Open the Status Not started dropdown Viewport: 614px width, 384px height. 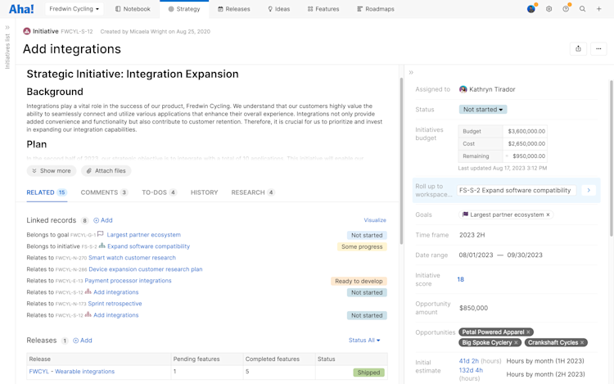point(483,110)
